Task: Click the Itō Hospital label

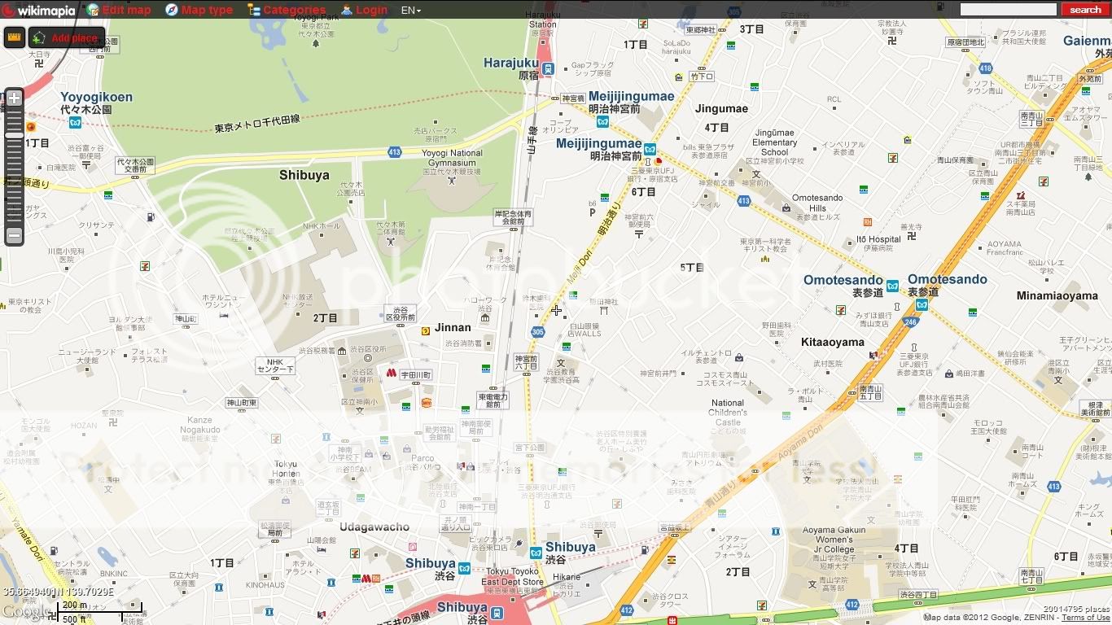Action: click(x=878, y=239)
